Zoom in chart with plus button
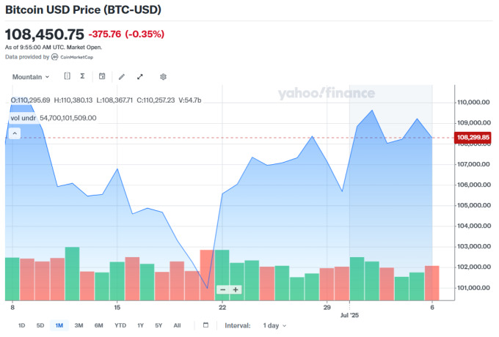The image size is (499, 337). pos(236,290)
